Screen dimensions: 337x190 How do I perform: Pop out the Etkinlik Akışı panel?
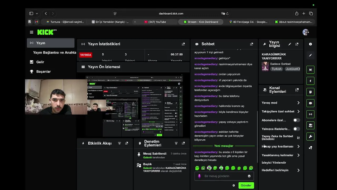(x=127, y=143)
